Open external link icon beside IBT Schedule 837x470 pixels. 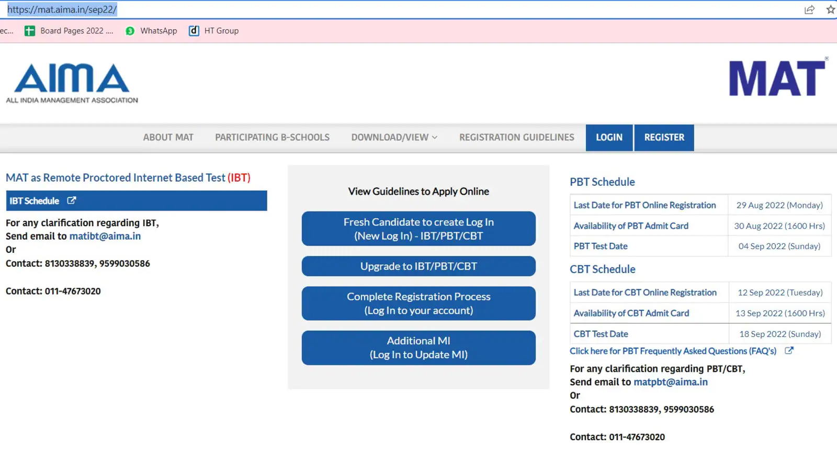72,201
